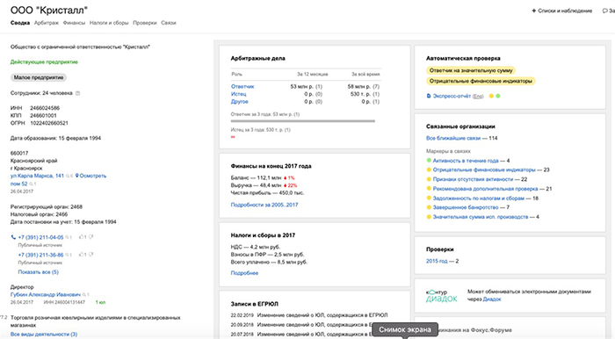Open the 2015 год inspections link
The image size is (615, 339).
(x=437, y=261)
